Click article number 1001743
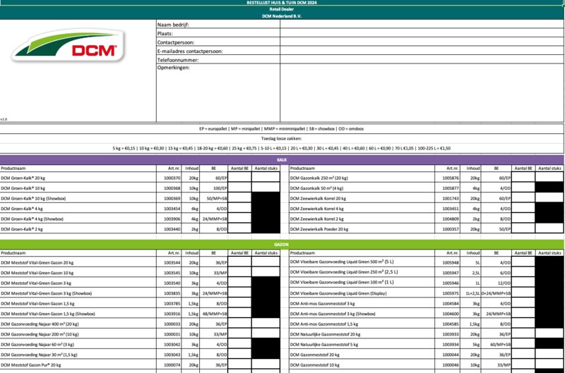565x373 pixels. [x=451, y=198]
